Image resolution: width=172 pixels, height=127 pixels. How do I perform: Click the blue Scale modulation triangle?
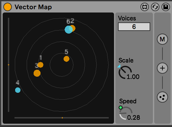[x=119, y=66]
